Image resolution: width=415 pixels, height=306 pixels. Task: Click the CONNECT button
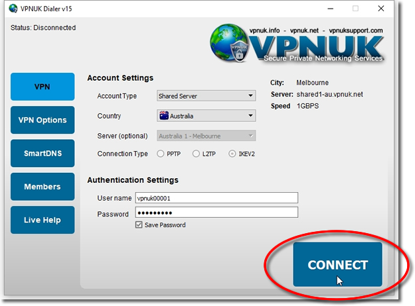(337, 264)
